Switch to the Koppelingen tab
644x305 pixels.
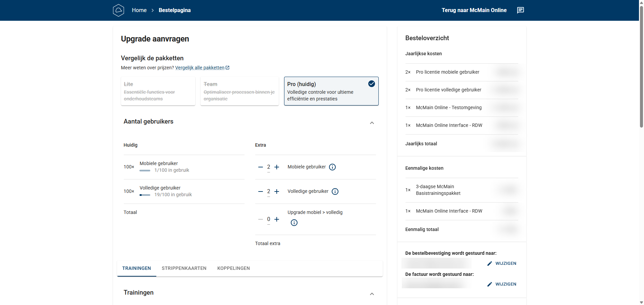point(233,269)
